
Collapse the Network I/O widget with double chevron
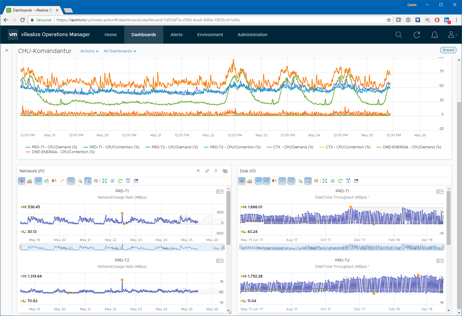click(198, 171)
